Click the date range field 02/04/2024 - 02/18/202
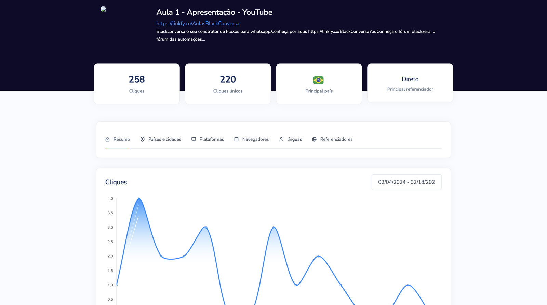 click(x=406, y=182)
